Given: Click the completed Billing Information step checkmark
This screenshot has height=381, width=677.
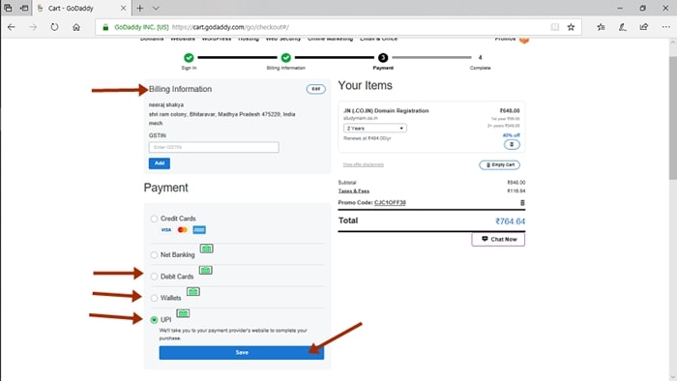Looking at the screenshot, I should 286,57.
